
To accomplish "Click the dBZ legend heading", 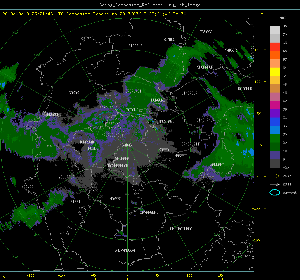I will point(283,18).
